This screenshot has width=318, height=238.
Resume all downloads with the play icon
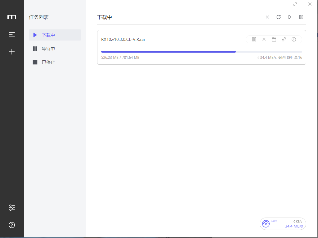pos(290,17)
